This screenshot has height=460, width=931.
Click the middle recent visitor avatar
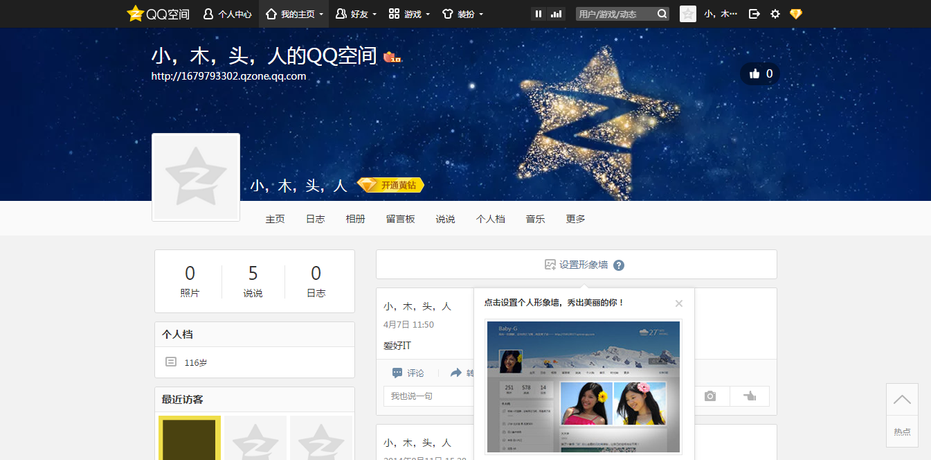255,438
